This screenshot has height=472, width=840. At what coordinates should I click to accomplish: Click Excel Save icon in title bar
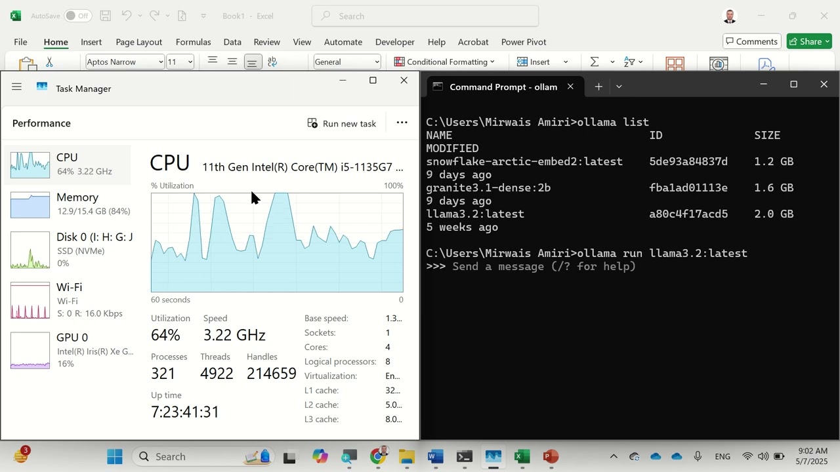pyautogui.click(x=105, y=16)
